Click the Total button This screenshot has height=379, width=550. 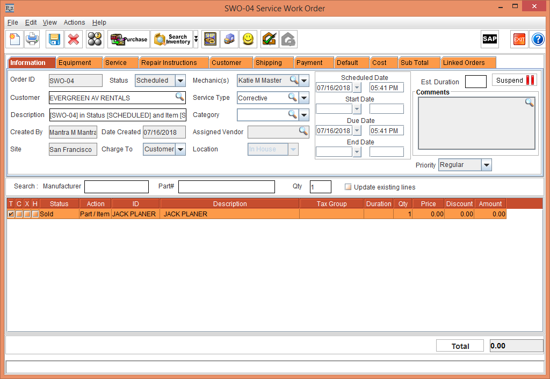coord(460,345)
